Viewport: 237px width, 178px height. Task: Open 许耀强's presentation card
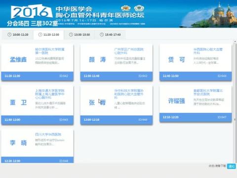coord(196,104)
